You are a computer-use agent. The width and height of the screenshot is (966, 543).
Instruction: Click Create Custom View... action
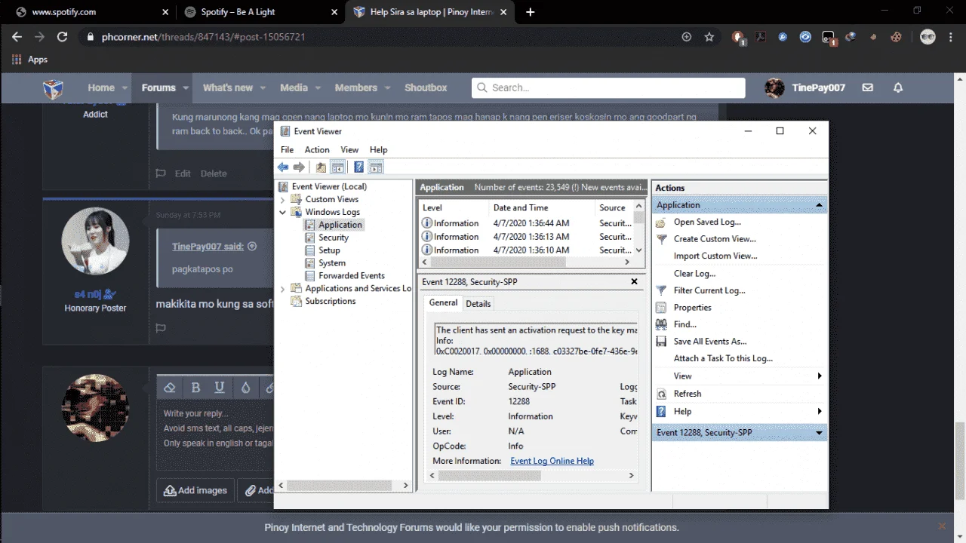pyautogui.click(x=715, y=239)
